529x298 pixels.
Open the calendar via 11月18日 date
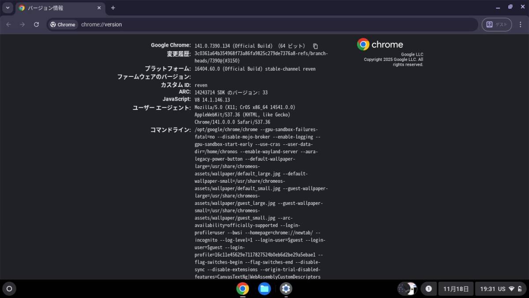pyautogui.click(x=456, y=289)
